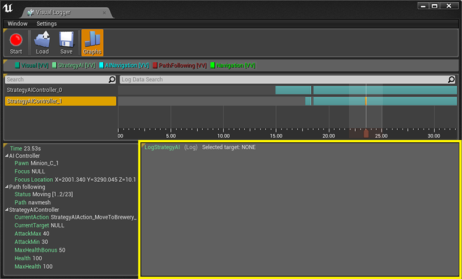Open the Settings menu
This screenshot has width=462, height=279.
click(47, 23)
